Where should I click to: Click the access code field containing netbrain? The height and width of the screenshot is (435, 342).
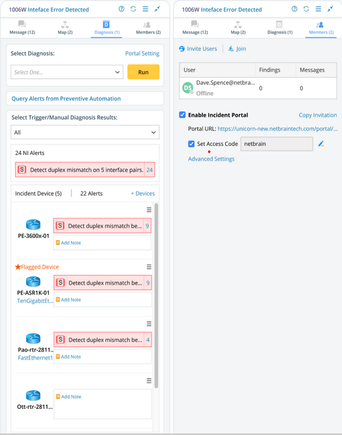pos(277,144)
